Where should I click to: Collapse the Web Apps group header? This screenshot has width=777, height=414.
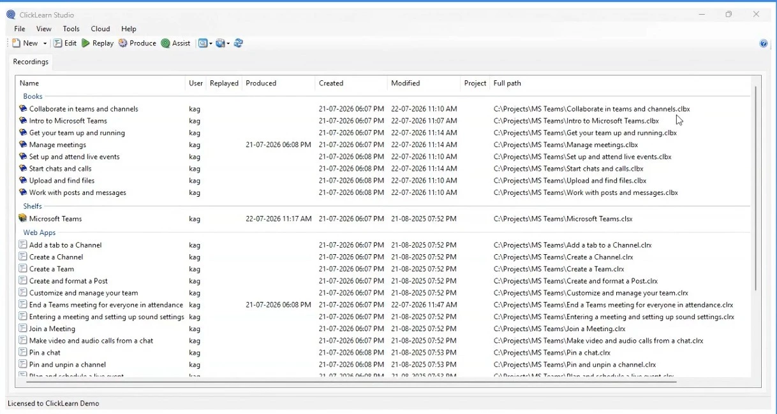(x=40, y=232)
